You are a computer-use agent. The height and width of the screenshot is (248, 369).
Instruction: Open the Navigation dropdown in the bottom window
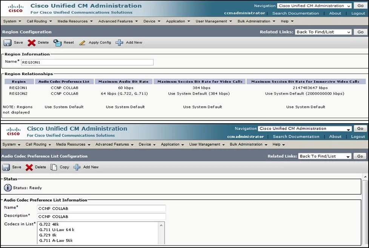click(x=304, y=129)
